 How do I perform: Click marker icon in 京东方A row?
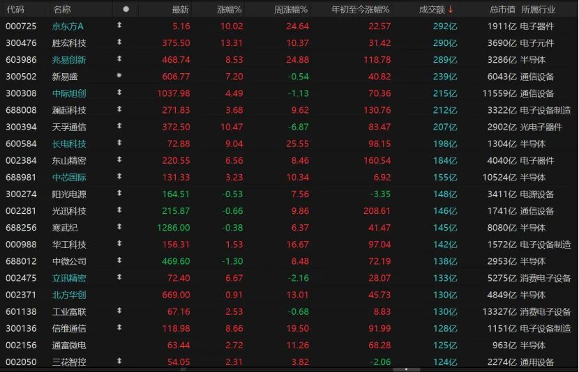(x=119, y=25)
